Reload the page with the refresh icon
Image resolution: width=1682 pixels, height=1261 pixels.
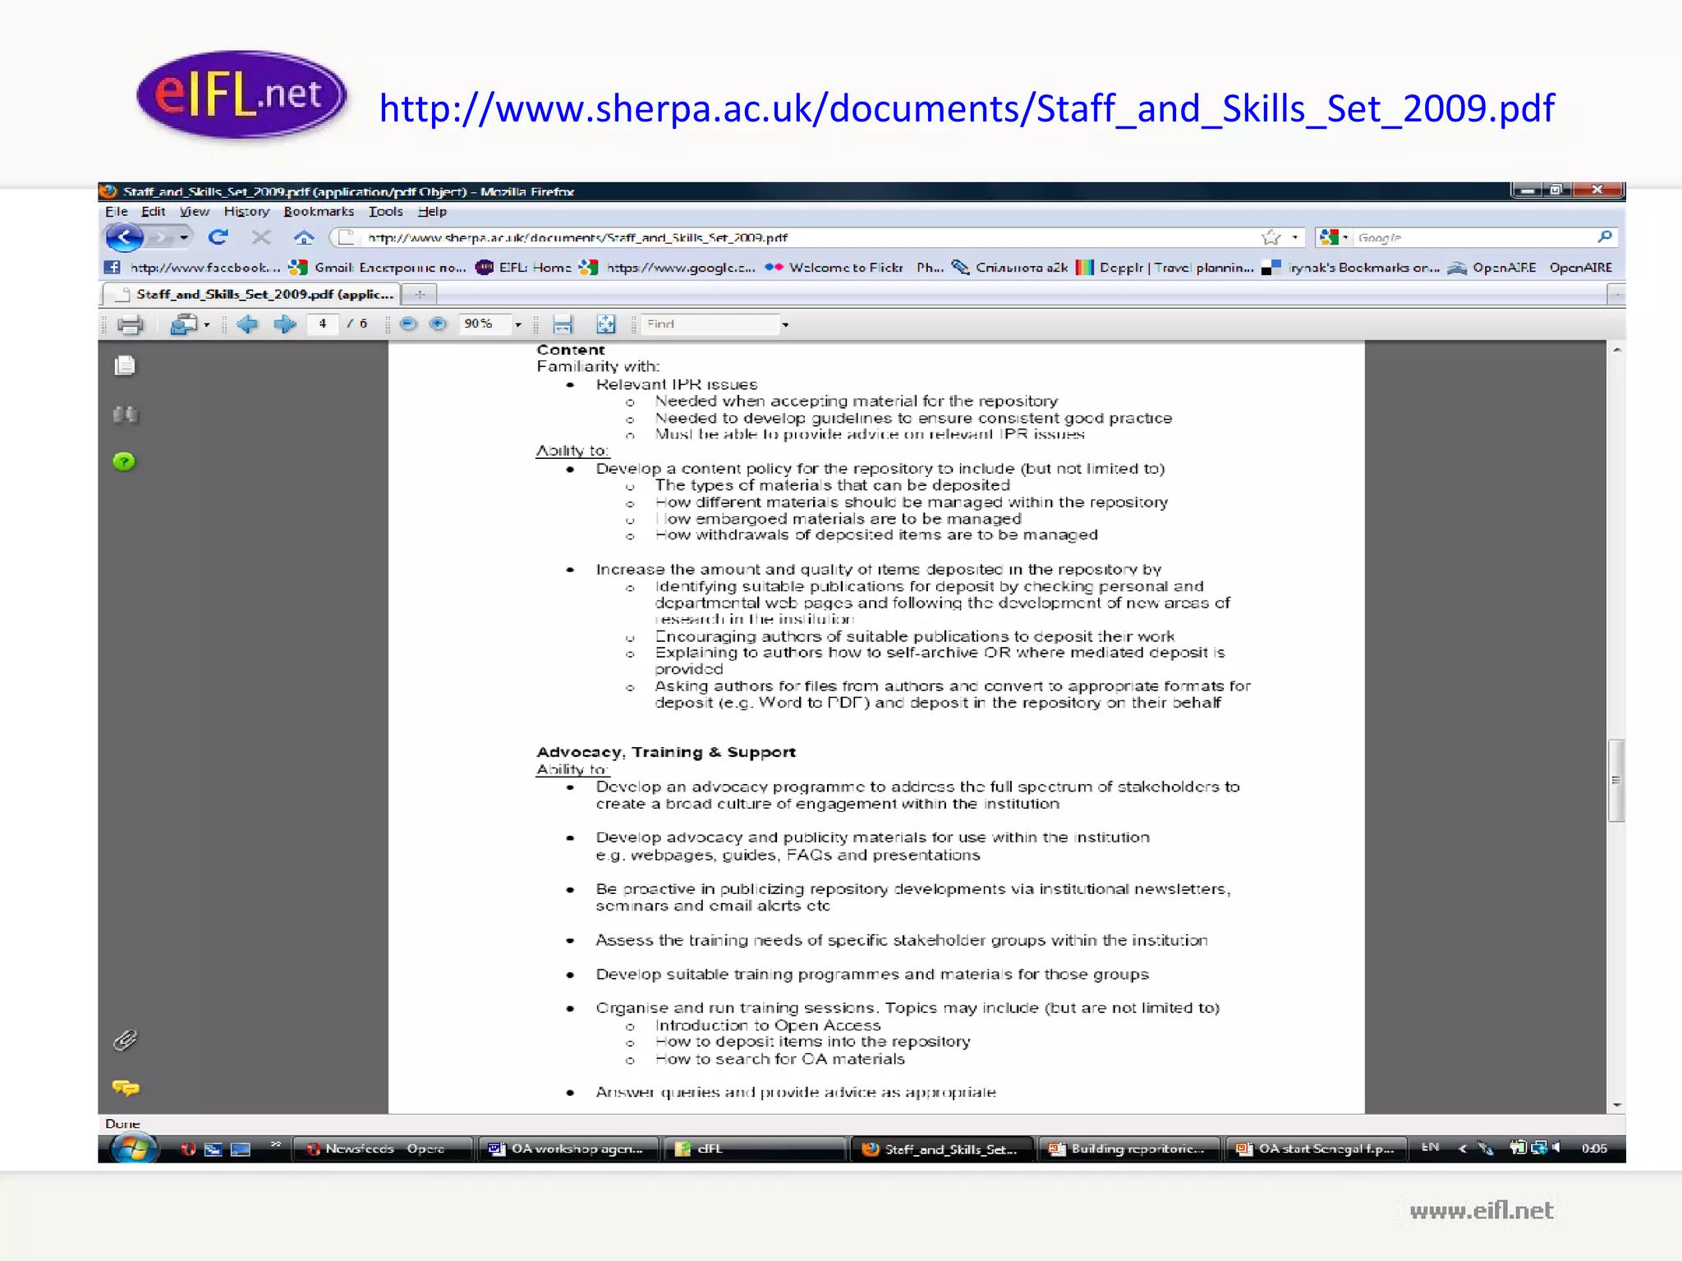click(218, 237)
